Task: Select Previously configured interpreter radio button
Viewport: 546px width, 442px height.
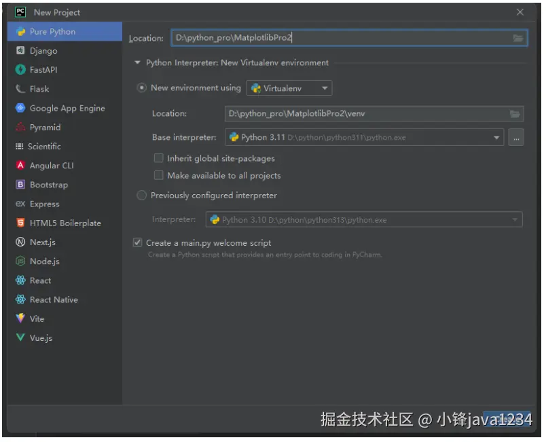Action: 142,196
